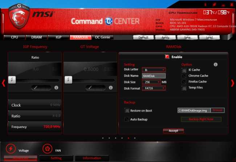Viewport: 236px width, 162px height.
Task: Click the Default button
Action: pos(143,37)
